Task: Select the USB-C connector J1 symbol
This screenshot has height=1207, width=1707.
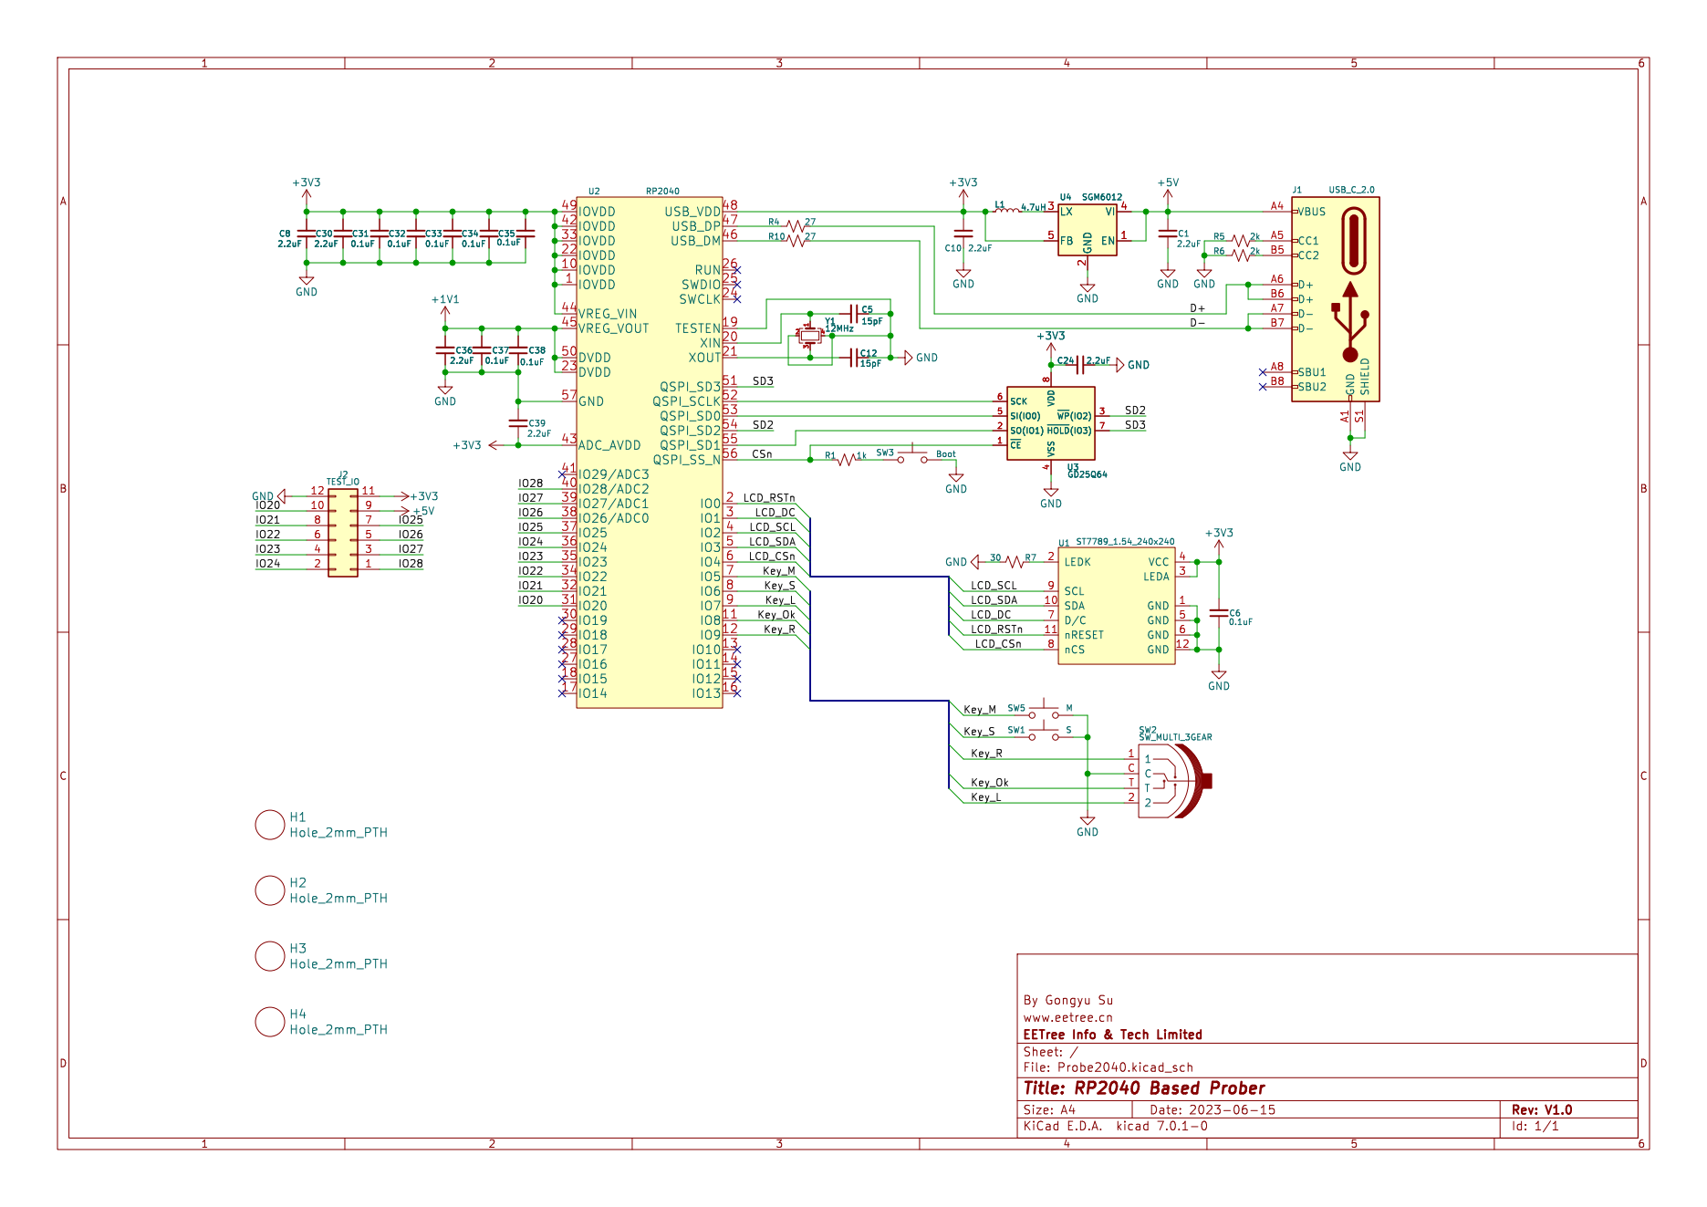Action: point(1335,299)
